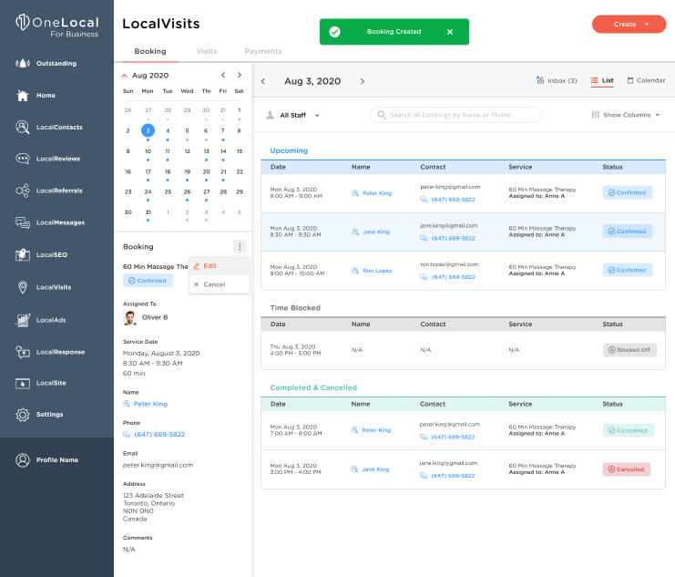The width and height of the screenshot is (675, 577).
Task: Click the Cancelled status badge for Jane King
Action: click(x=627, y=469)
